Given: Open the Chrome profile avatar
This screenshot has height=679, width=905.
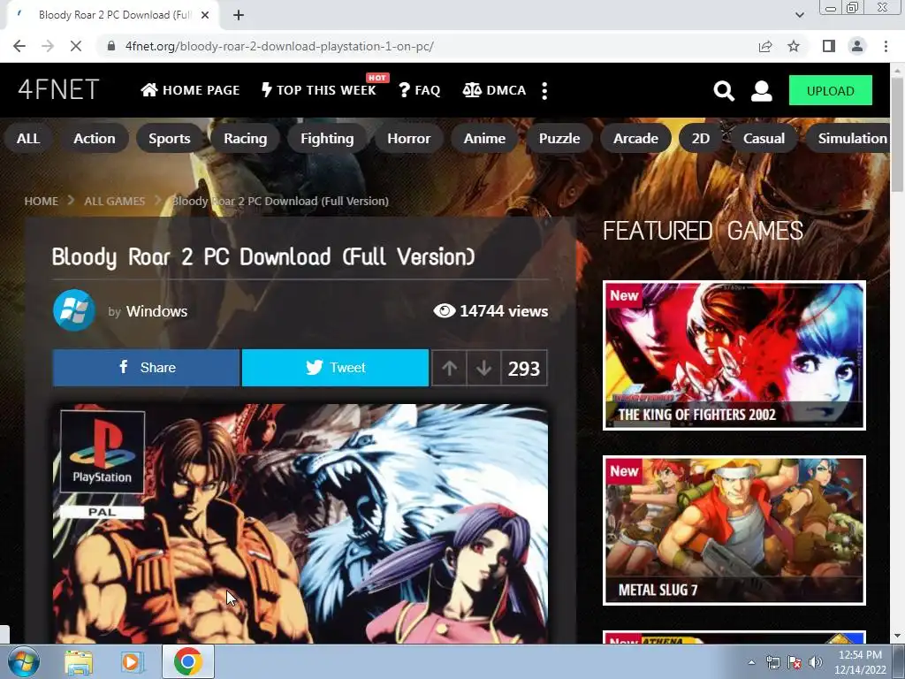Looking at the screenshot, I should 857,46.
